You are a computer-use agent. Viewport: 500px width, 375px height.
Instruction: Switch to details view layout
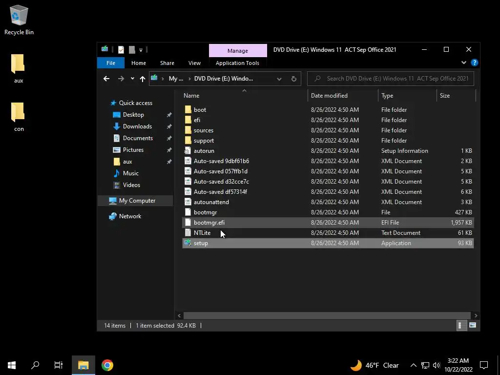click(x=461, y=325)
